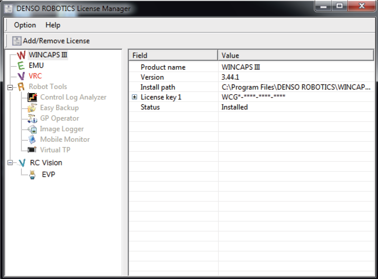The image size is (378, 279).
Task: Click the Version field cell
Action: click(173, 77)
